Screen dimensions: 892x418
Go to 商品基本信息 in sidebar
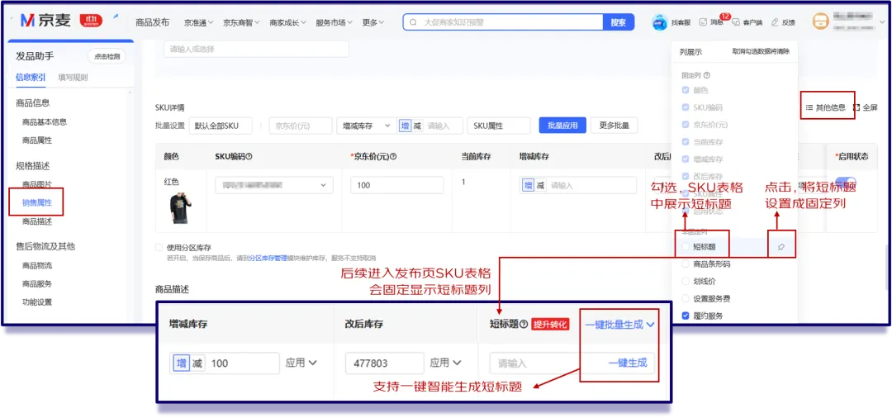click(45, 121)
